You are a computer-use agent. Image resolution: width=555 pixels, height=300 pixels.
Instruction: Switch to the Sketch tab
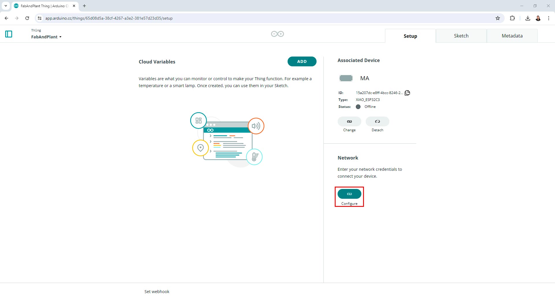point(461,36)
